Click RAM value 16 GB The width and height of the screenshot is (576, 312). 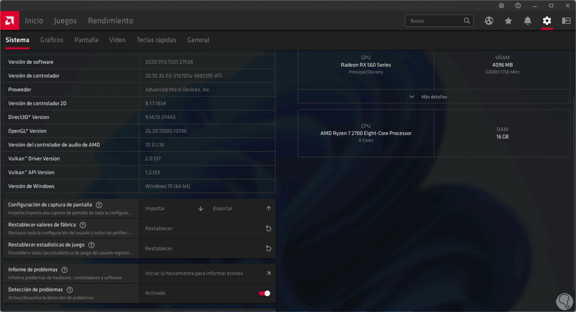pyautogui.click(x=502, y=137)
